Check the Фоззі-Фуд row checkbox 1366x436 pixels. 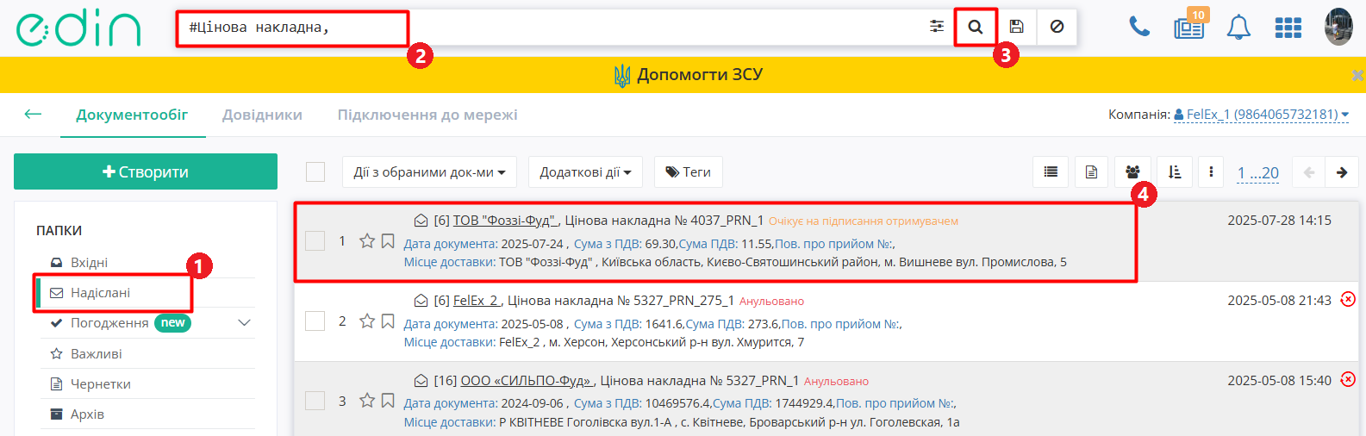click(x=315, y=241)
